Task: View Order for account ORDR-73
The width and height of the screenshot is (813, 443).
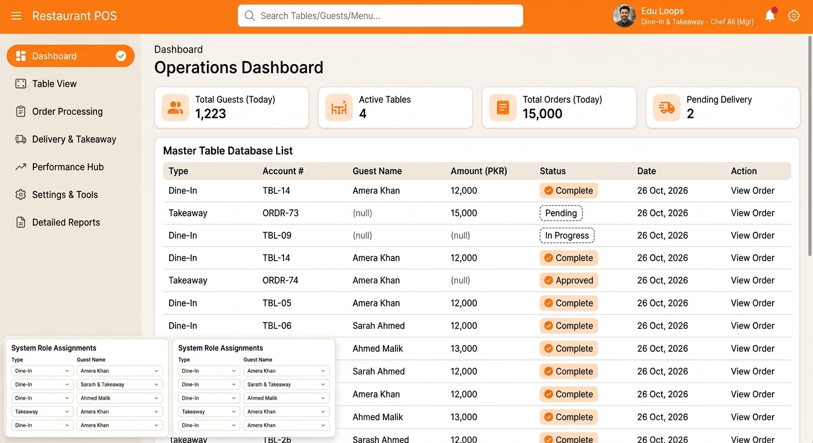Action: [x=752, y=213]
